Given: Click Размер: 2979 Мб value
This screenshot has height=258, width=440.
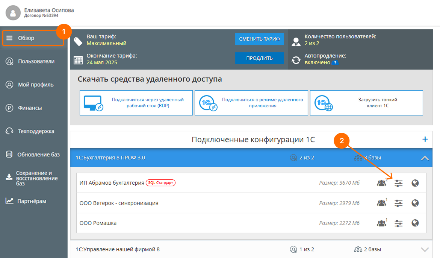Looking at the screenshot, I should [339, 203].
